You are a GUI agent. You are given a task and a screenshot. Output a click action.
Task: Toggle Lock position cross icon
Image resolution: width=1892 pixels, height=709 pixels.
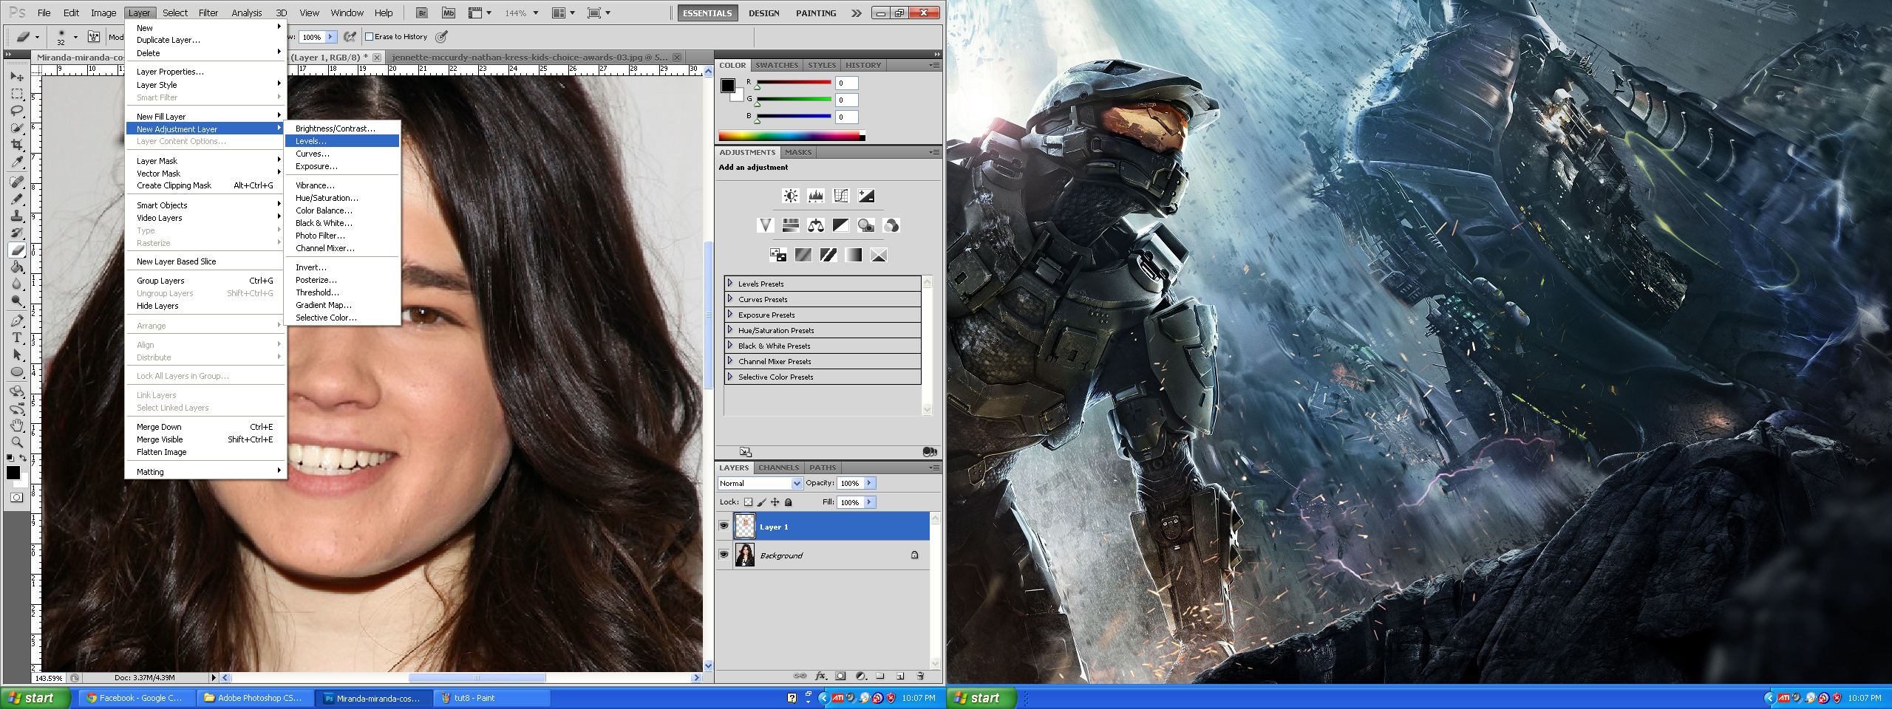point(775,502)
